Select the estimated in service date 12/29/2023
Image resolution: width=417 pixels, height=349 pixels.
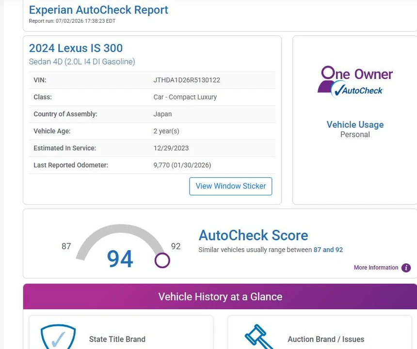[x=171, y=148]
